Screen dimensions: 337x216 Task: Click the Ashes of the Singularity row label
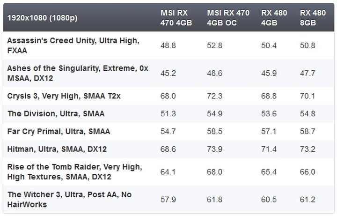77,73
